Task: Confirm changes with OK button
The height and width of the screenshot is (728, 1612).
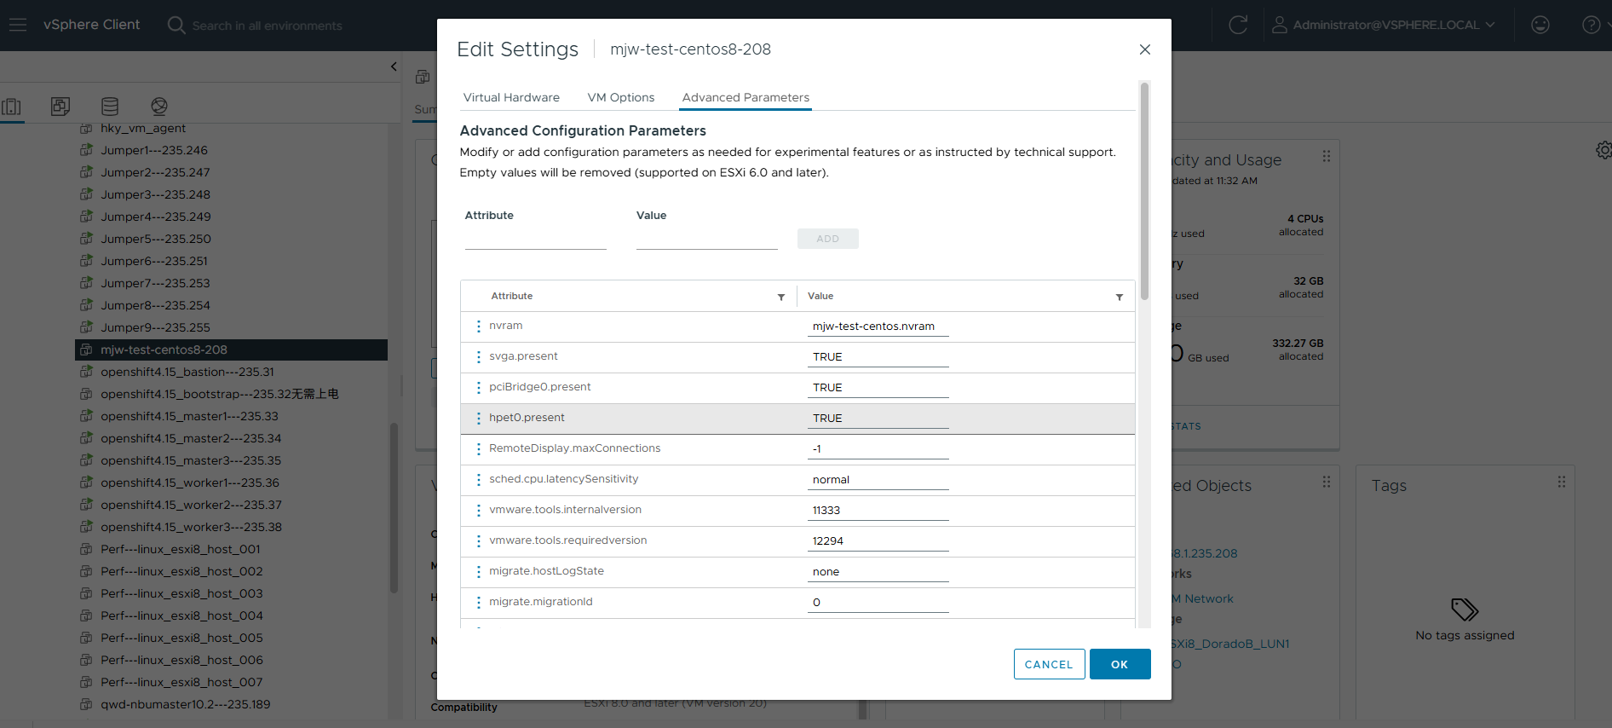Action: [1120, 664]
